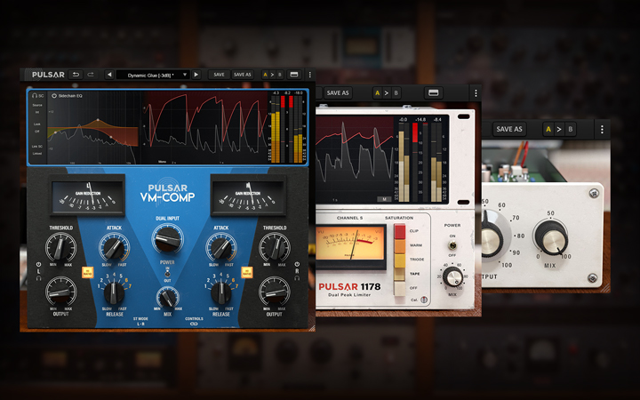Click left channel gain reduction VU meter
The height and width of the screenshot is (400, 640).
(x=87, y=196)
